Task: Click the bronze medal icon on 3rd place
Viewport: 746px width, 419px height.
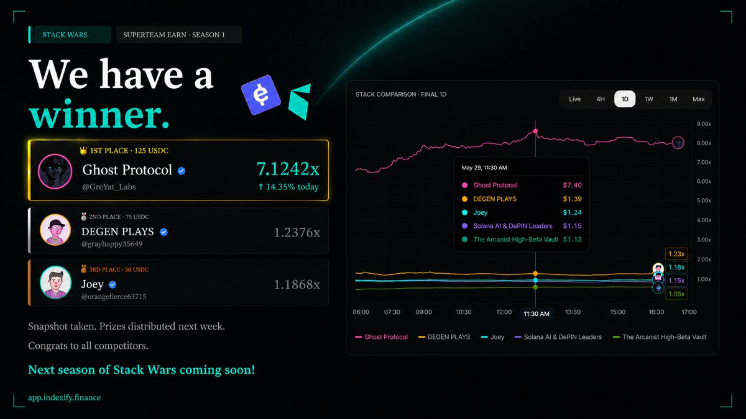Action: [x=85, y=269]
